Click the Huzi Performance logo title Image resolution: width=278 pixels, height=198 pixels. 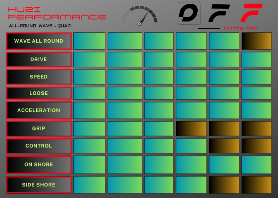click(x=56, y=13)
